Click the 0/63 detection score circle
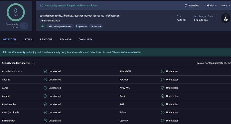Viewport: 231px width, 124px height. (x=16, y=12)
